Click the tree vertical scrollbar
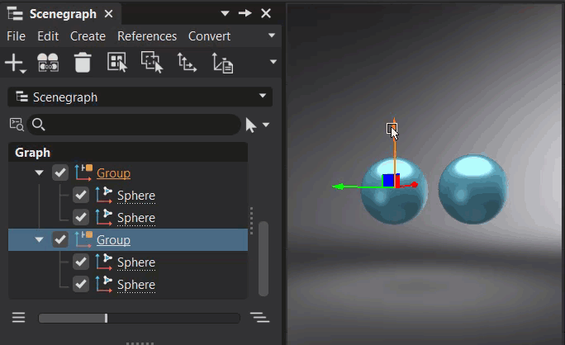This screenshot has height=345, width=565. tap(264, 258)
